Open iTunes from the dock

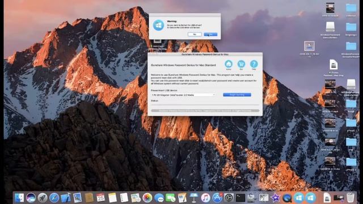(205, 198)
